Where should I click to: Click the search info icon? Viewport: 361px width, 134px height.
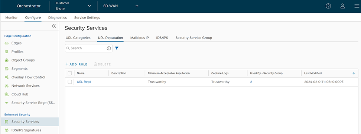[x=109, y=48]
